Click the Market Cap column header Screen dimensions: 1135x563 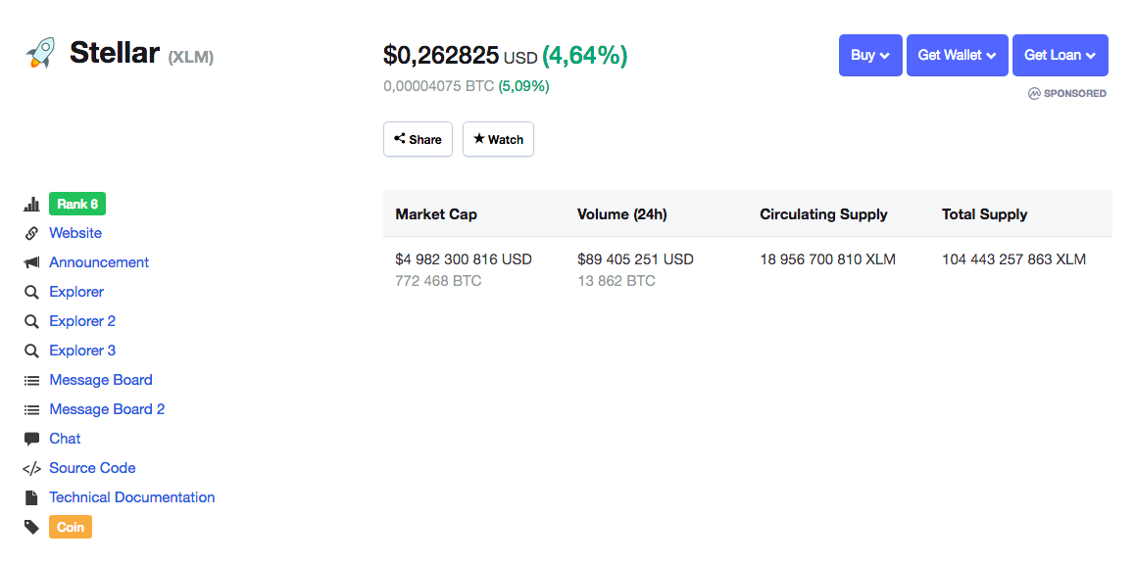click(x=436, y=213)
